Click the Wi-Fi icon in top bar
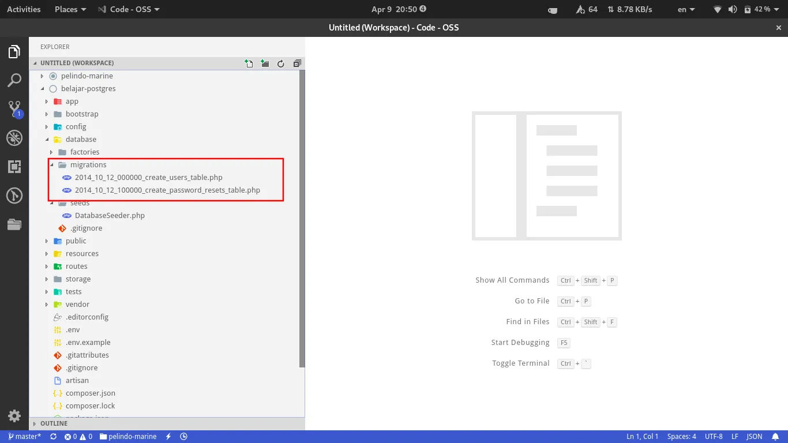788x443 pixels. coord(718,9)
